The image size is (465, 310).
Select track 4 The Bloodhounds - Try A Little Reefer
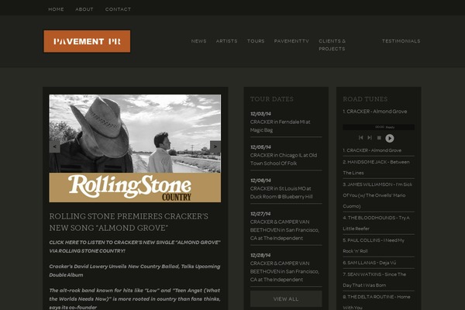point(376,223)
